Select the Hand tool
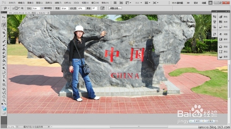231x129 pixels. 4,97
